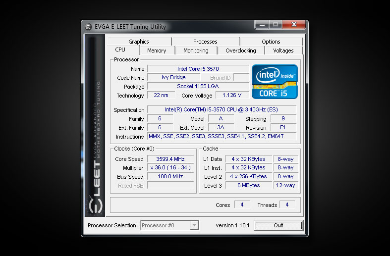This screenshot has height=256, width=390.
Task: Click the Revision value E1
Action: (x=283, y=127)
